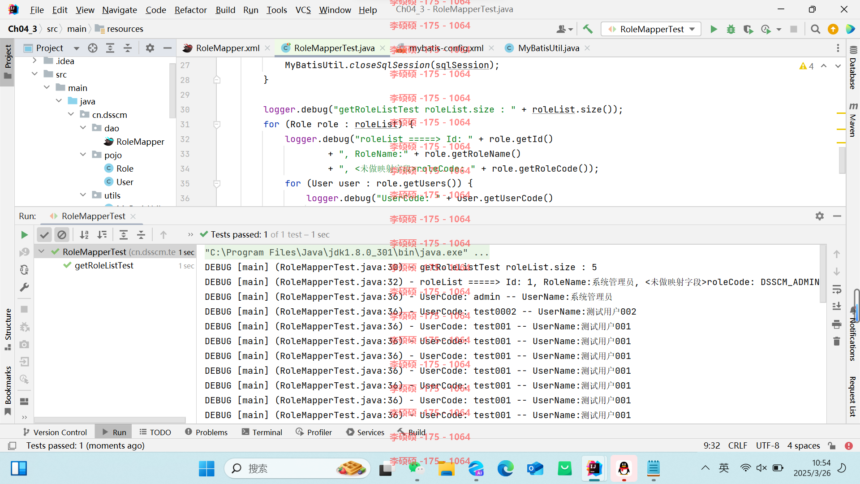
Task: Toggle show ignored tests button
Action: coord(62,234)
